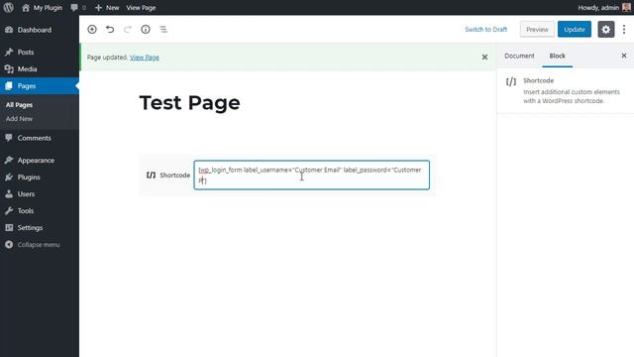Undo the last edit
The image size is (634, 357).
[110, 29]
